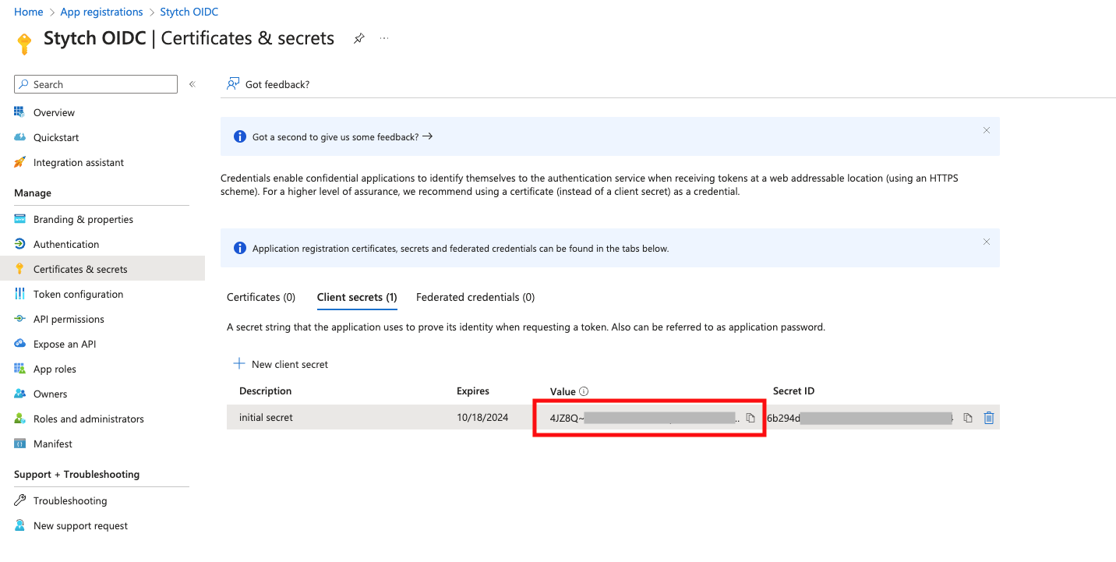Click the Stytch OIDC breadcrumb link
Viewport: 1116px width, 562px height.
coord(189,12)
